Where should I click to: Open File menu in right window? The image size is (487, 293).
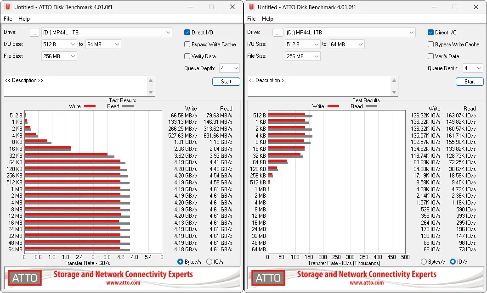(251, 19)
